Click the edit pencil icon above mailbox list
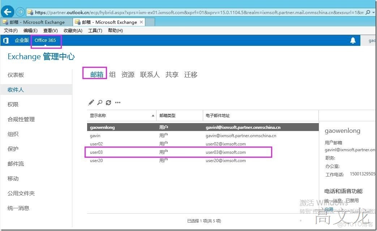 pos(91,103)
